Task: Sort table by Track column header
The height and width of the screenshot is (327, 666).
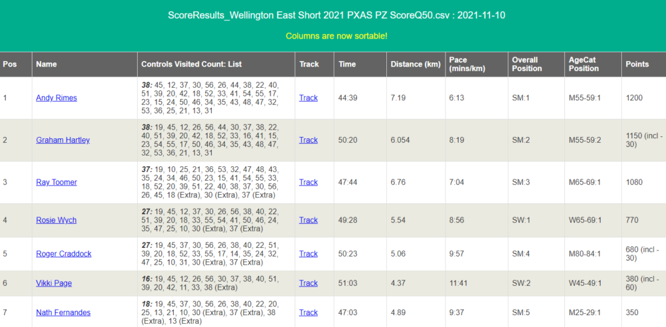Action: pyautogui.click(x=314, y=64)
